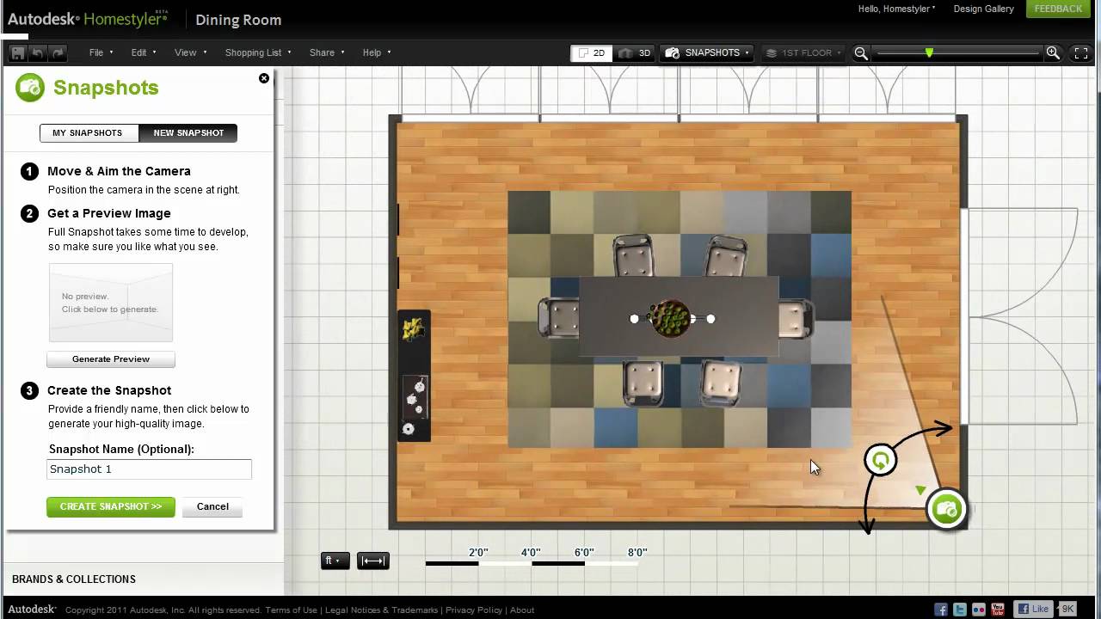1101x619 pixels.
Task: Click the camera rotate handle
Action: (x=881, y=461)
